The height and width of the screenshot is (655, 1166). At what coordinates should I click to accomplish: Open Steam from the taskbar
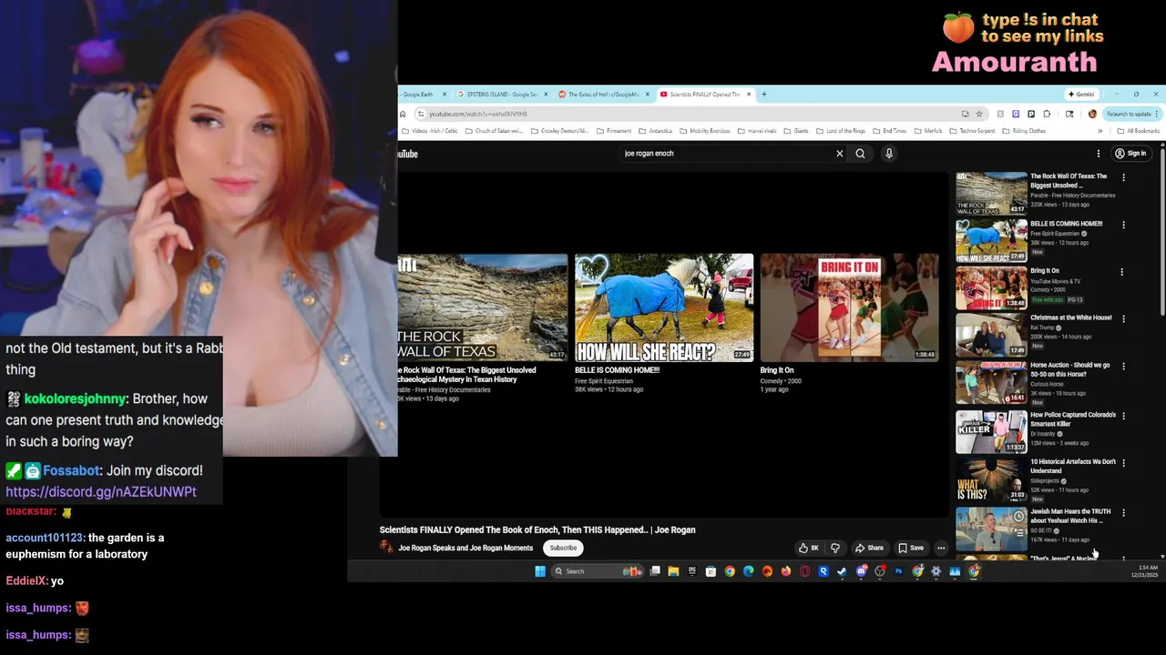pyautogui.click(x=842, y=571)
